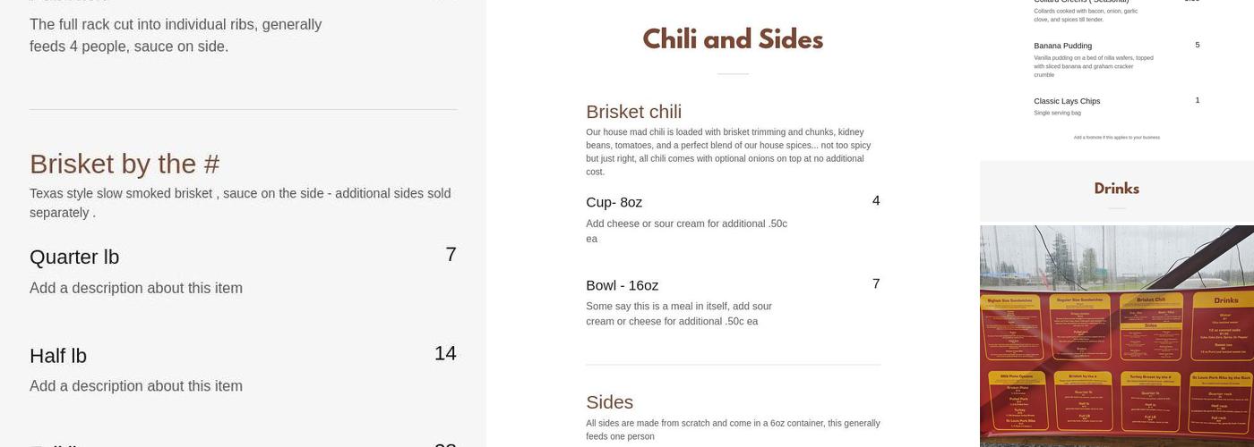The width and height of the screenshot is (1254, 447).
Task: Click the Drinks heading in preview
Action: (1116, 189)
